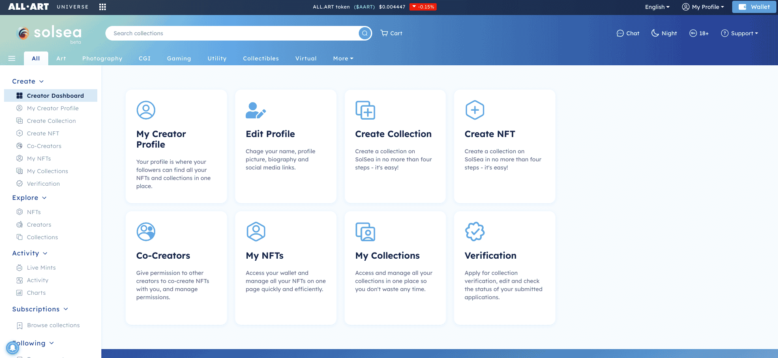
Task: Click the My Collections card icon
Action: tap(365, 232)
